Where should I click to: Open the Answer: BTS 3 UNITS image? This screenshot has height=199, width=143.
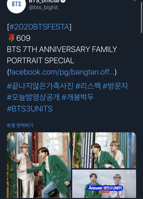(x=104, y=184)
